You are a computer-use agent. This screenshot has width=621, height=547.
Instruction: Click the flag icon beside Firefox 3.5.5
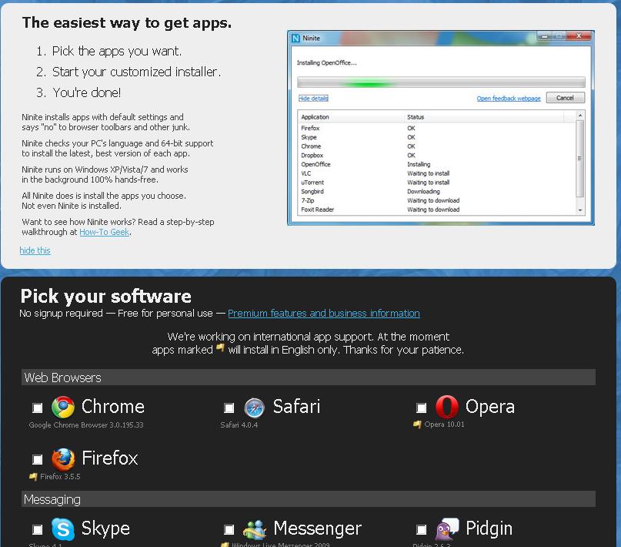tap(33, 476)
